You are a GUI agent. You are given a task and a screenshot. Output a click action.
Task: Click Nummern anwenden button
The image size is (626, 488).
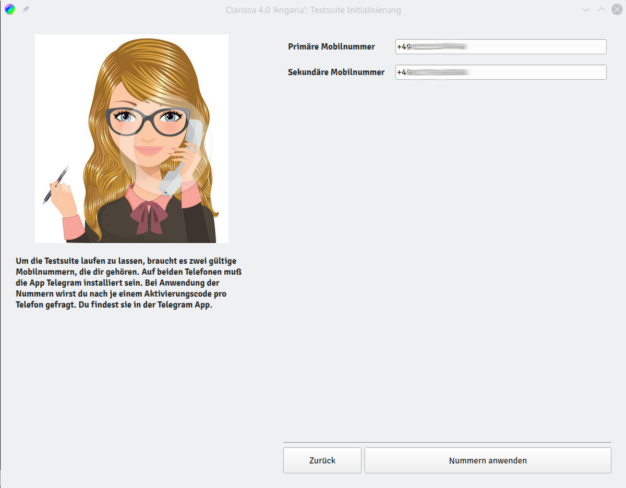(488, 460)
